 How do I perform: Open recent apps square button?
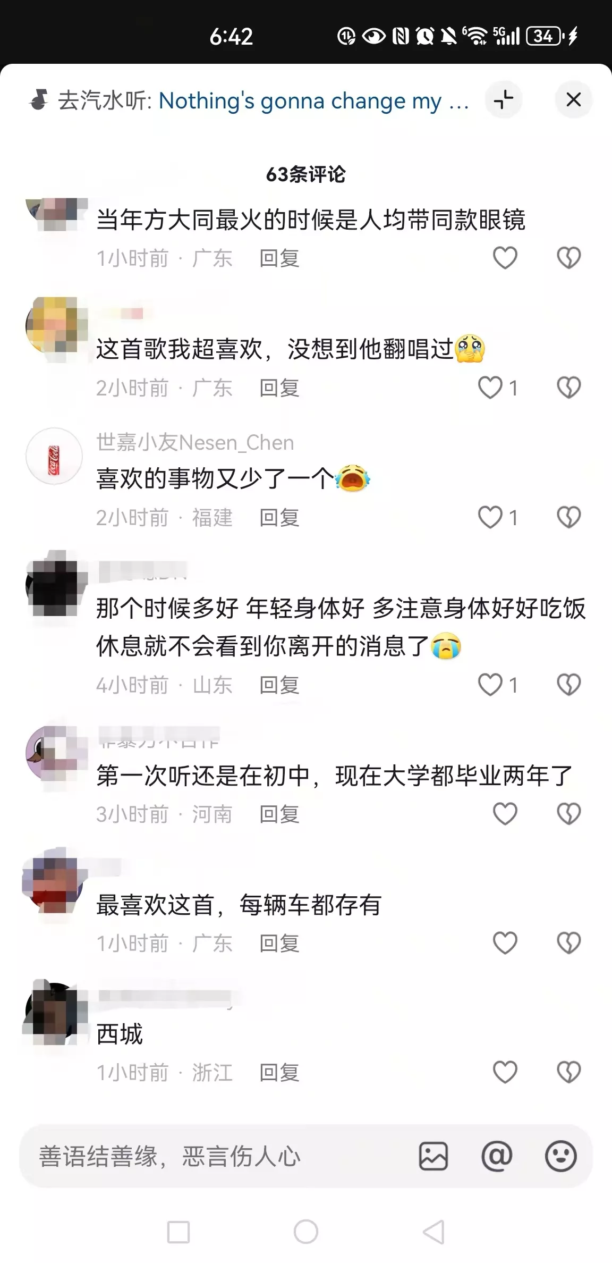[x=178, y=1232]
